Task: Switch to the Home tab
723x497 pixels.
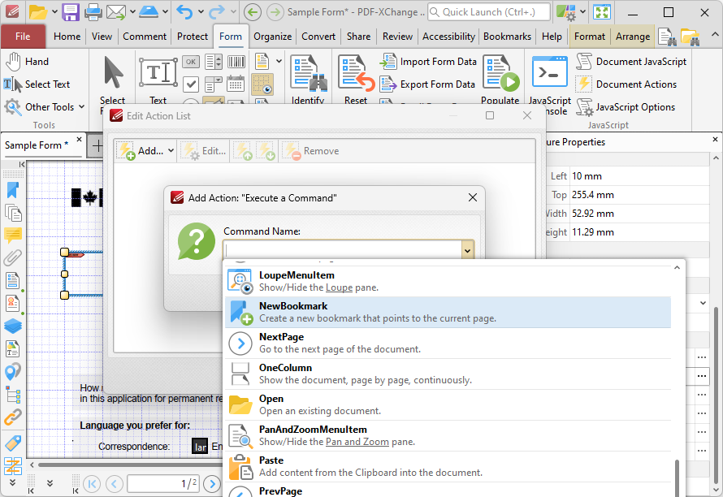Action: click(x=67, y=37)
